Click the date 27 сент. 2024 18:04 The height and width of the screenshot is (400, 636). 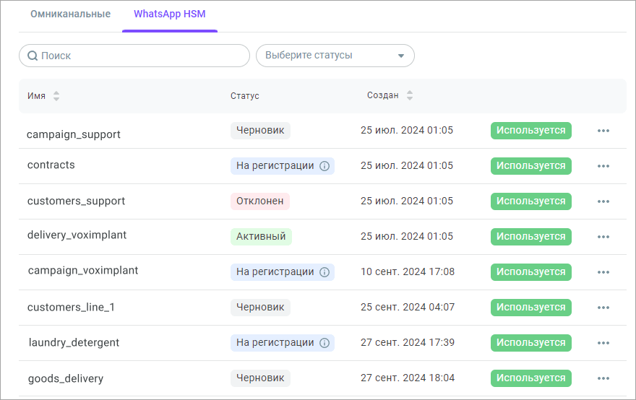coord(408,378)
